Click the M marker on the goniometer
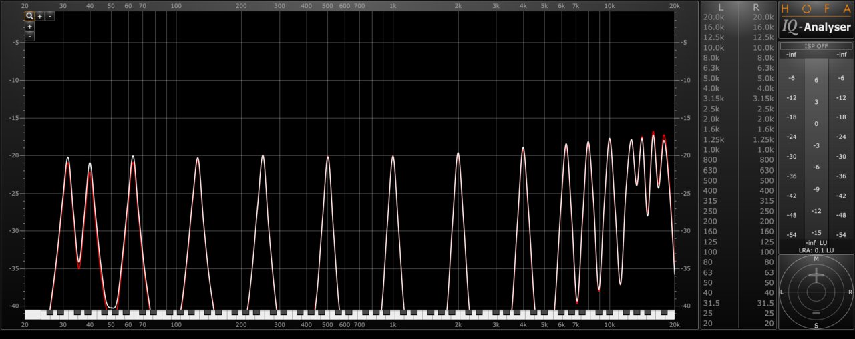Viewport: 855px width, 339px height. 816,258
